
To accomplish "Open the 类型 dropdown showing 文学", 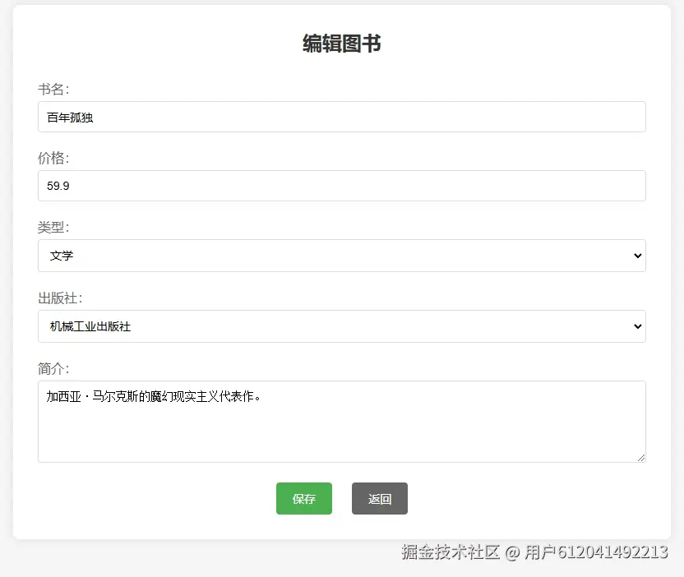I will pyautogui.click(x=341, y=256).
